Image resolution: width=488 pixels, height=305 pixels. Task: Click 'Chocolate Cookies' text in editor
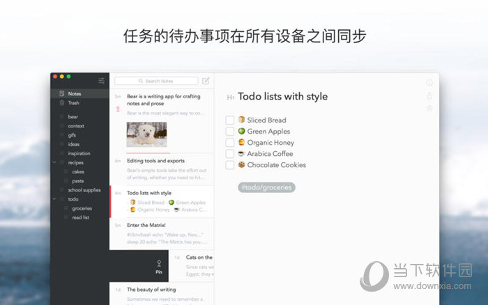[276, 165]
